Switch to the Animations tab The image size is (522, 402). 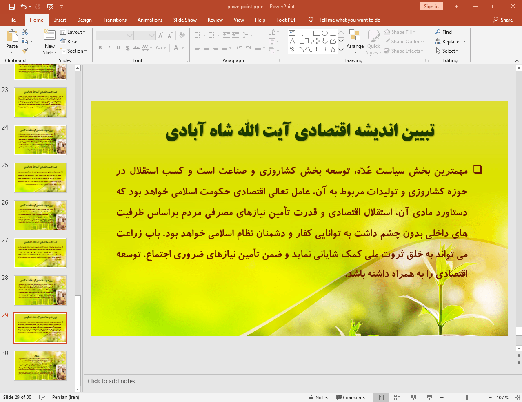tap(150, 20)
